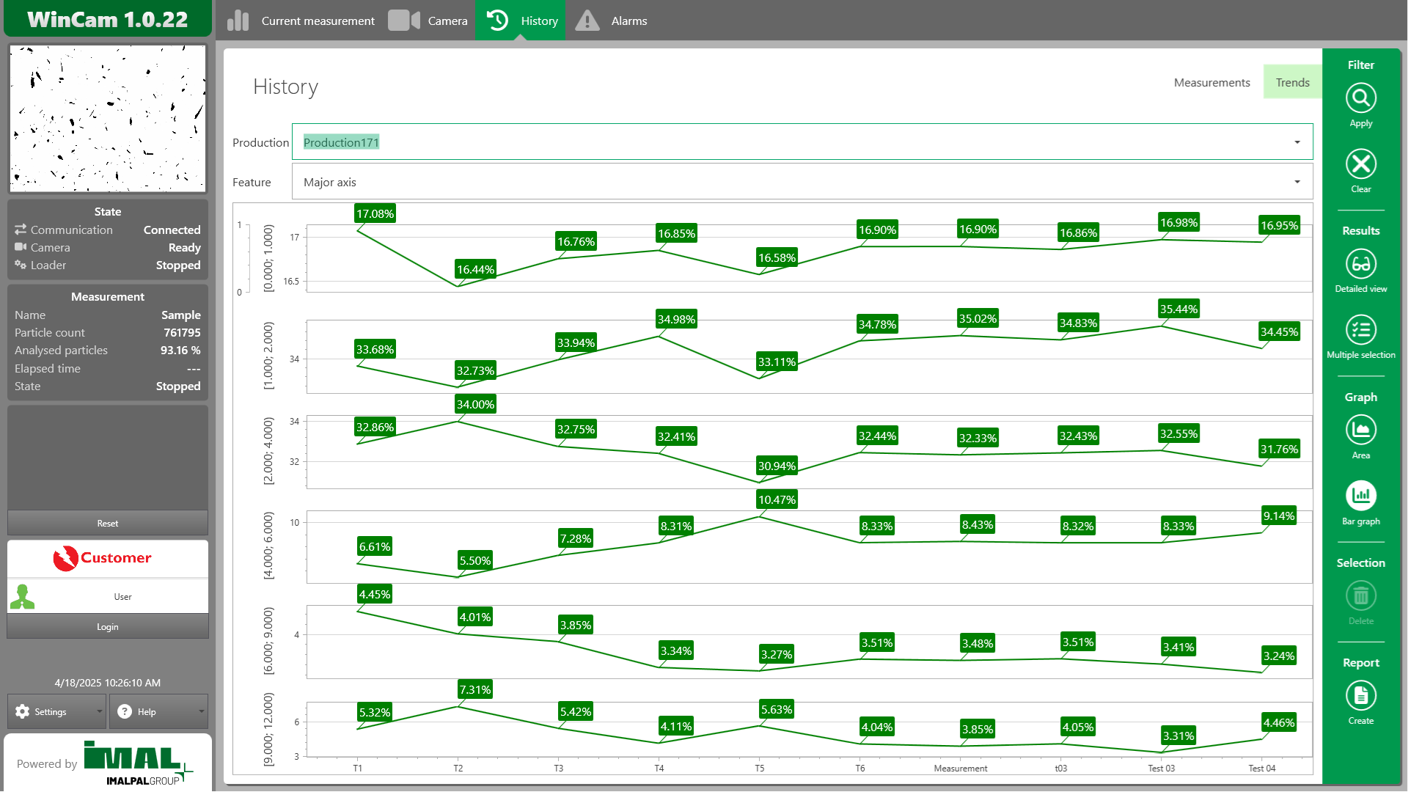
Task: Expand the Production dropdown arrow
Action: 1297,142
